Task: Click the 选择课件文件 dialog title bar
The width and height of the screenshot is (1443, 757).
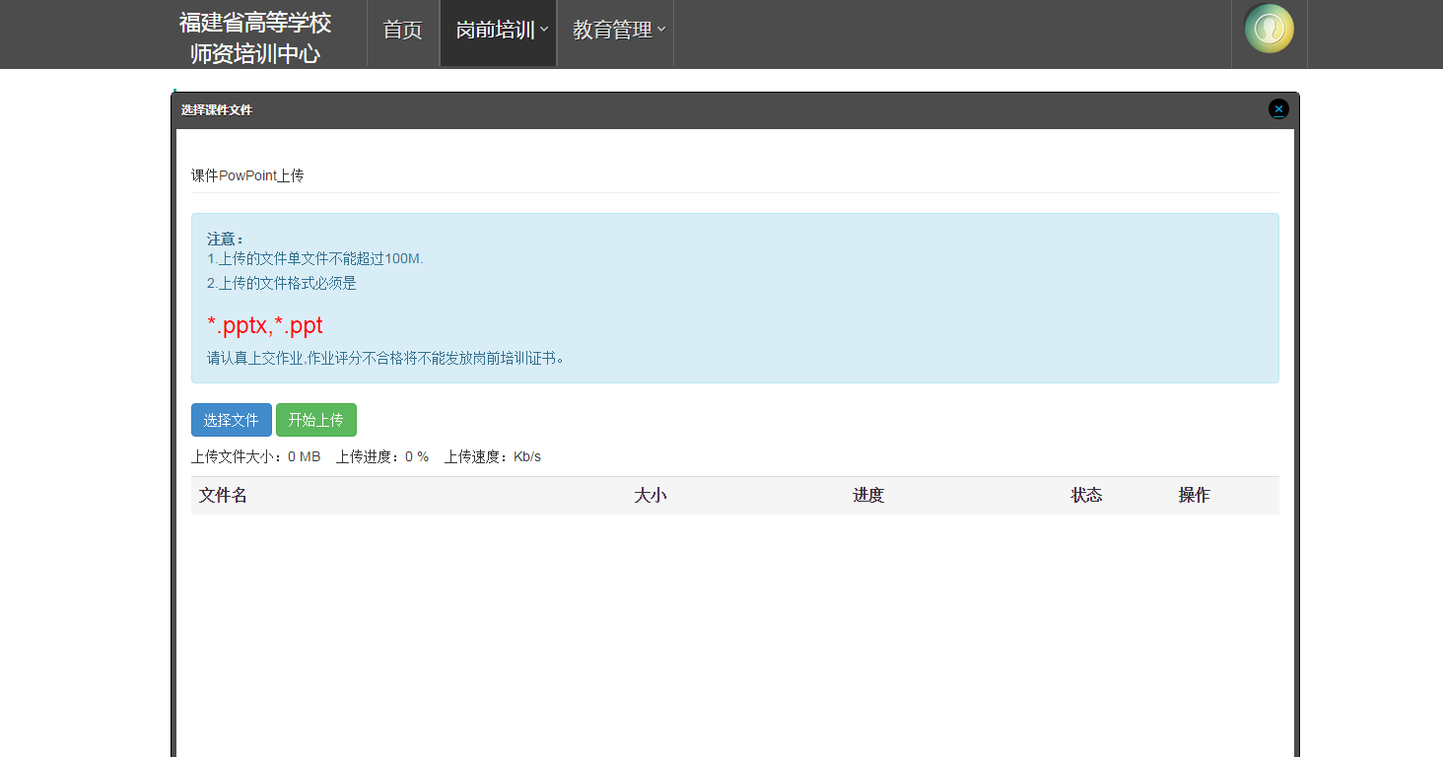Action: point(690,110)
